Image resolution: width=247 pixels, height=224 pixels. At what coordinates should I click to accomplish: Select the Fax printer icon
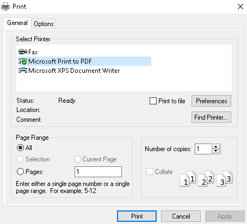pyautogui.click(x=23, y=52)
